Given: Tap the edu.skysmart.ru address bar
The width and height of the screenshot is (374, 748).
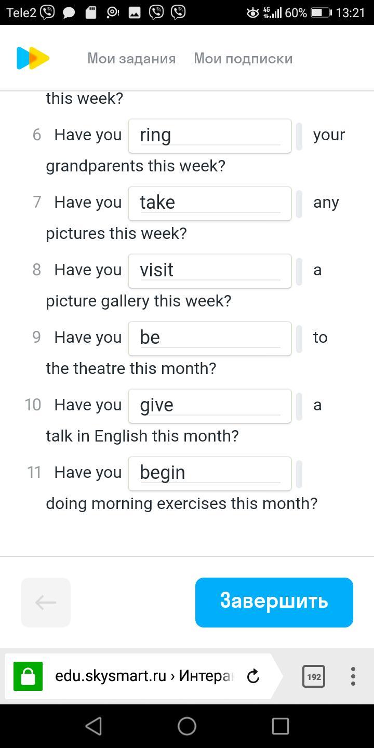Looking at the screenshot, I should [143, 676].
